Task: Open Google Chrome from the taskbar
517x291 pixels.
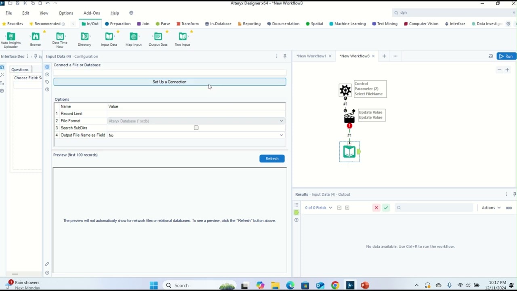Action: tap(335, 285)
